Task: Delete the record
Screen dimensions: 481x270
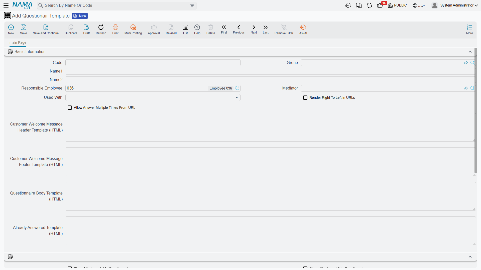Action: click(211, 29)
